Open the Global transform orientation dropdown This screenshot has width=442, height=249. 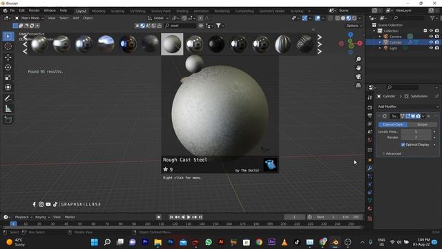[x=158, y=18]
